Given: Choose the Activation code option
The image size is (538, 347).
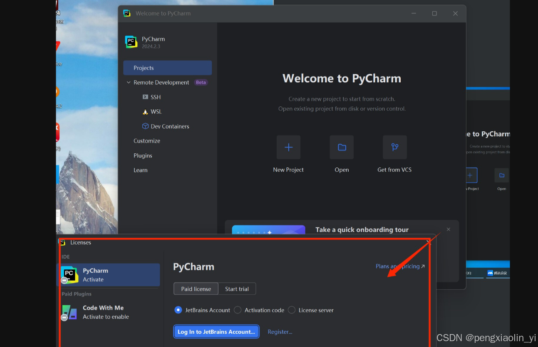Looking at the screenshot, I should 237,310.
